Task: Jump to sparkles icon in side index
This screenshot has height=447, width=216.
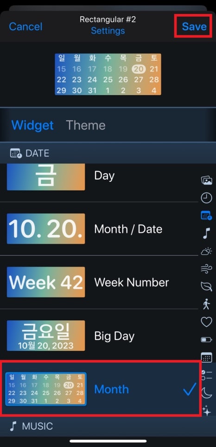Action: click(206, 411)
